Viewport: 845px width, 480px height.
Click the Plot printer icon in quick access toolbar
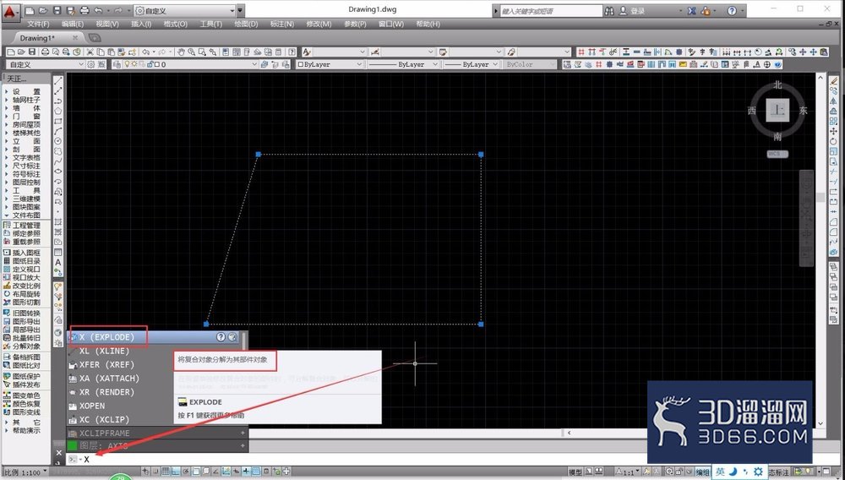84,11
